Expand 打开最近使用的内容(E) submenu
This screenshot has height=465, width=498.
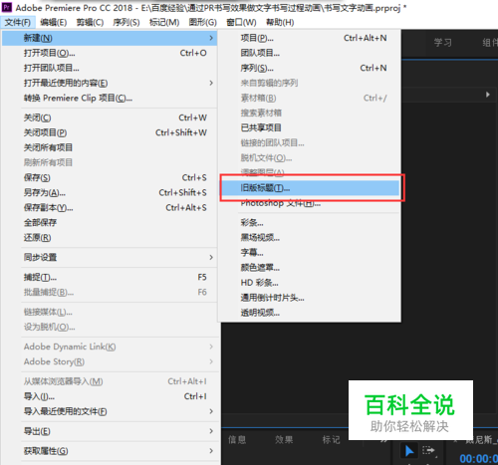click(110, 83)
